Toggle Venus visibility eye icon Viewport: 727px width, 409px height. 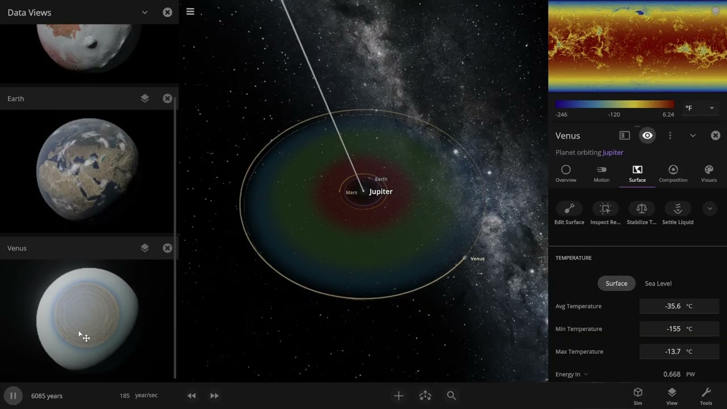[647, 135]
